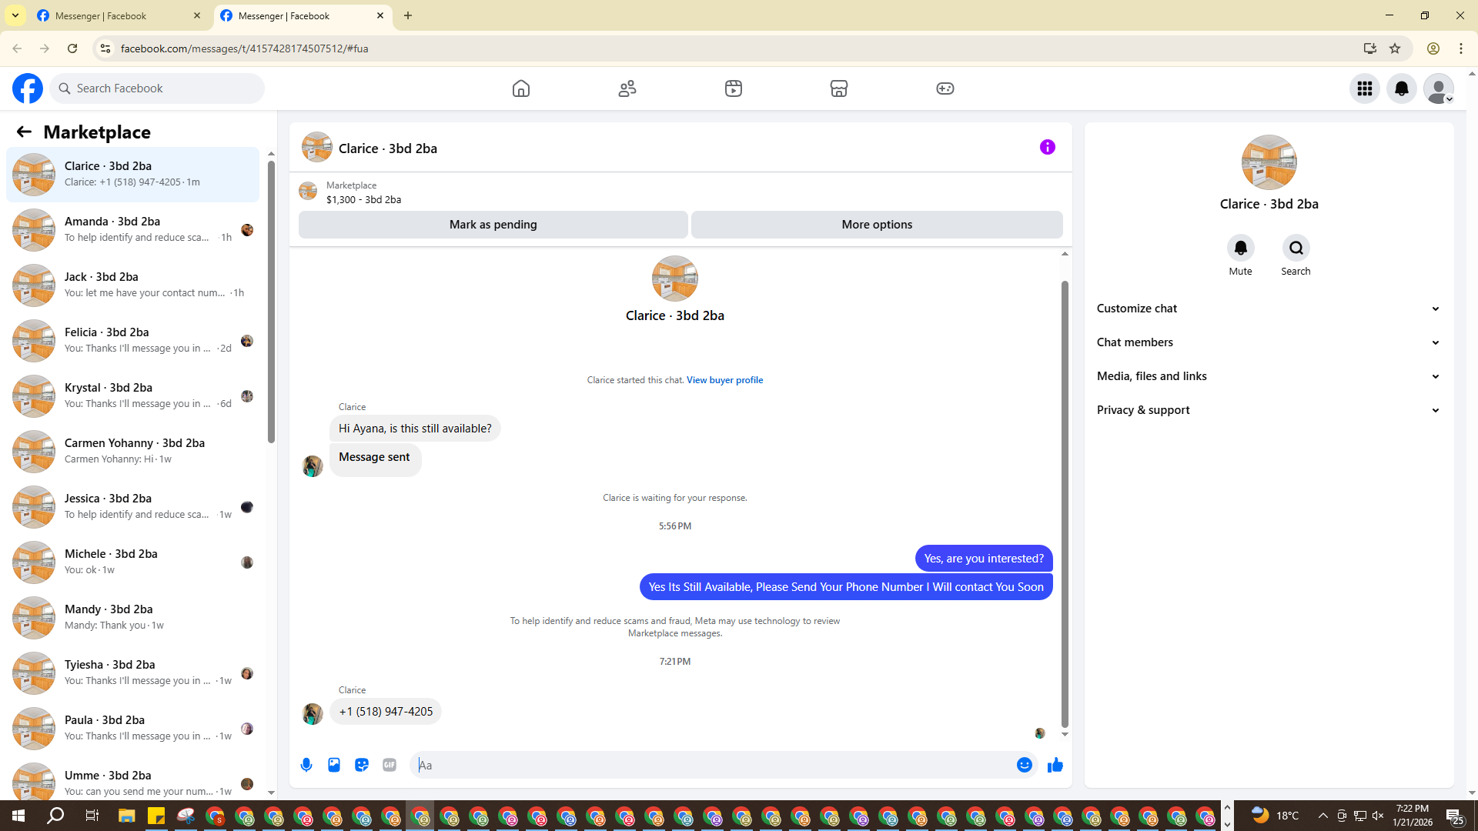The image size is (1478, 831).
Task: Open Facebook Marketplace store icon in top nav
Action: point(839,88)
